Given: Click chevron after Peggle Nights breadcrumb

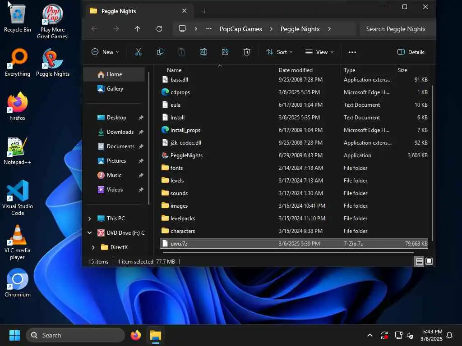Looking at the screenshot, I should tap(329, 29).
